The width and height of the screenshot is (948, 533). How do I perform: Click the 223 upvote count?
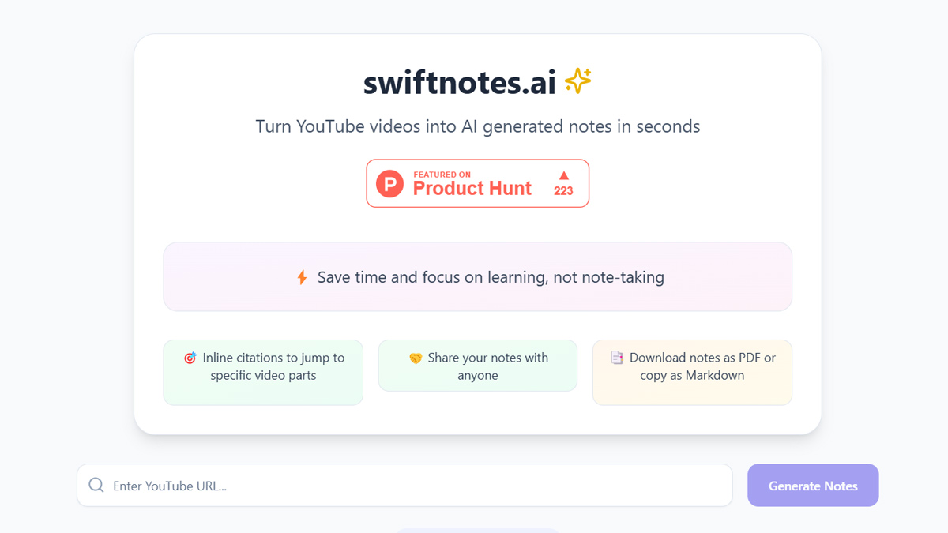563,190
